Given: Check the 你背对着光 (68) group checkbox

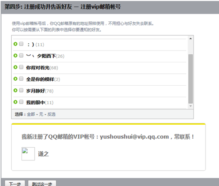Looking at the screenshot, I should point(21,67).
